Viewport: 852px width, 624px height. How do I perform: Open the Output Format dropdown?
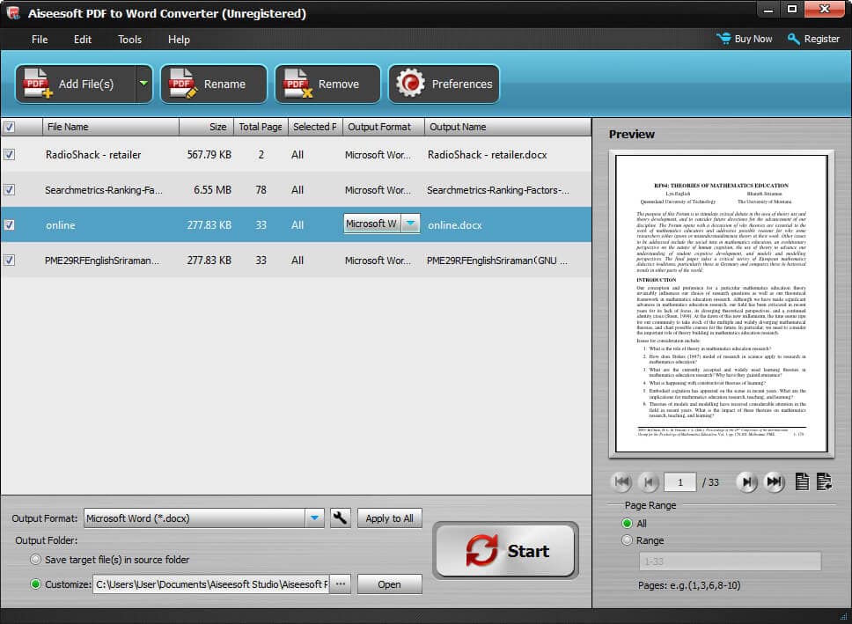pos(315,518)
